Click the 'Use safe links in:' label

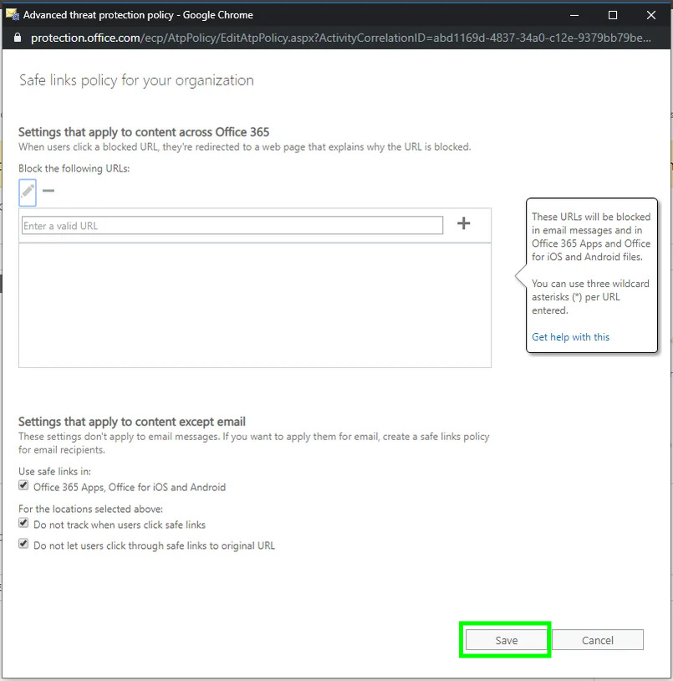click(54, 471)
